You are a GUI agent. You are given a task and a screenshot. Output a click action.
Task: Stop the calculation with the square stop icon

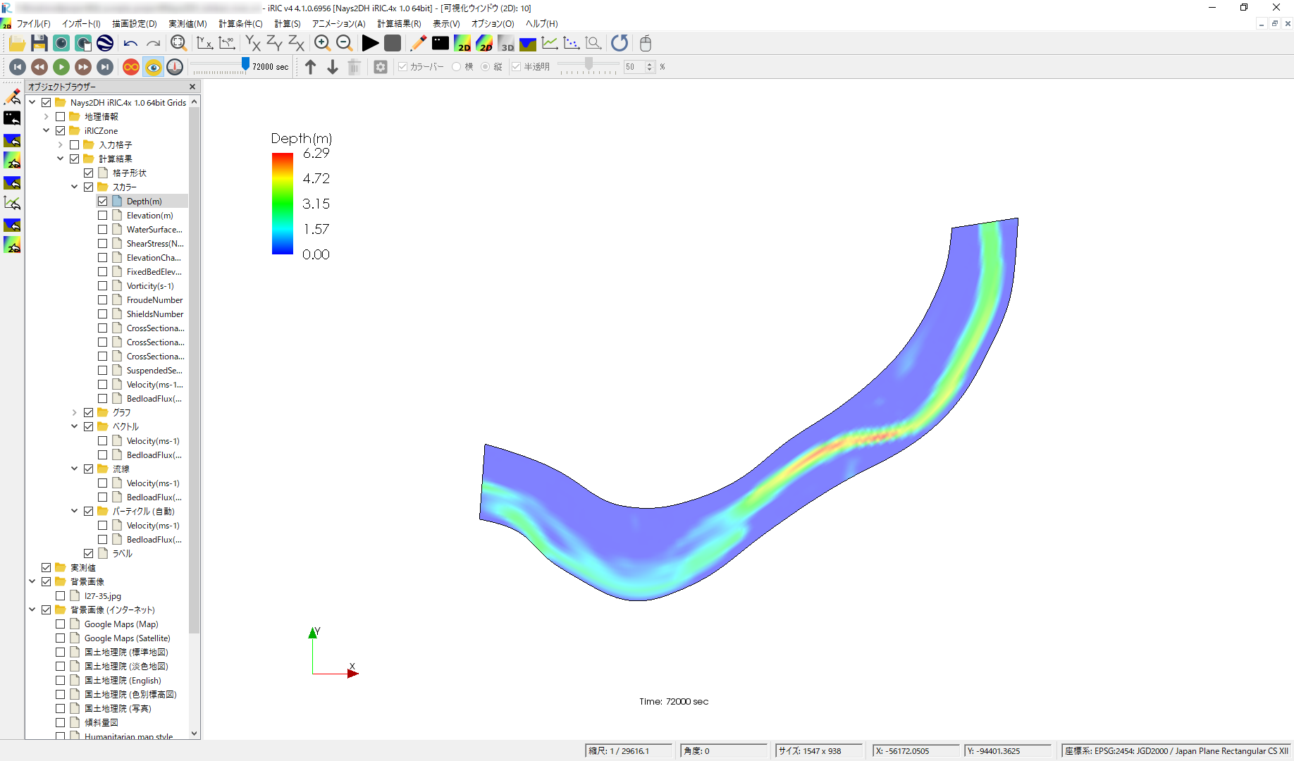(393, 44)
